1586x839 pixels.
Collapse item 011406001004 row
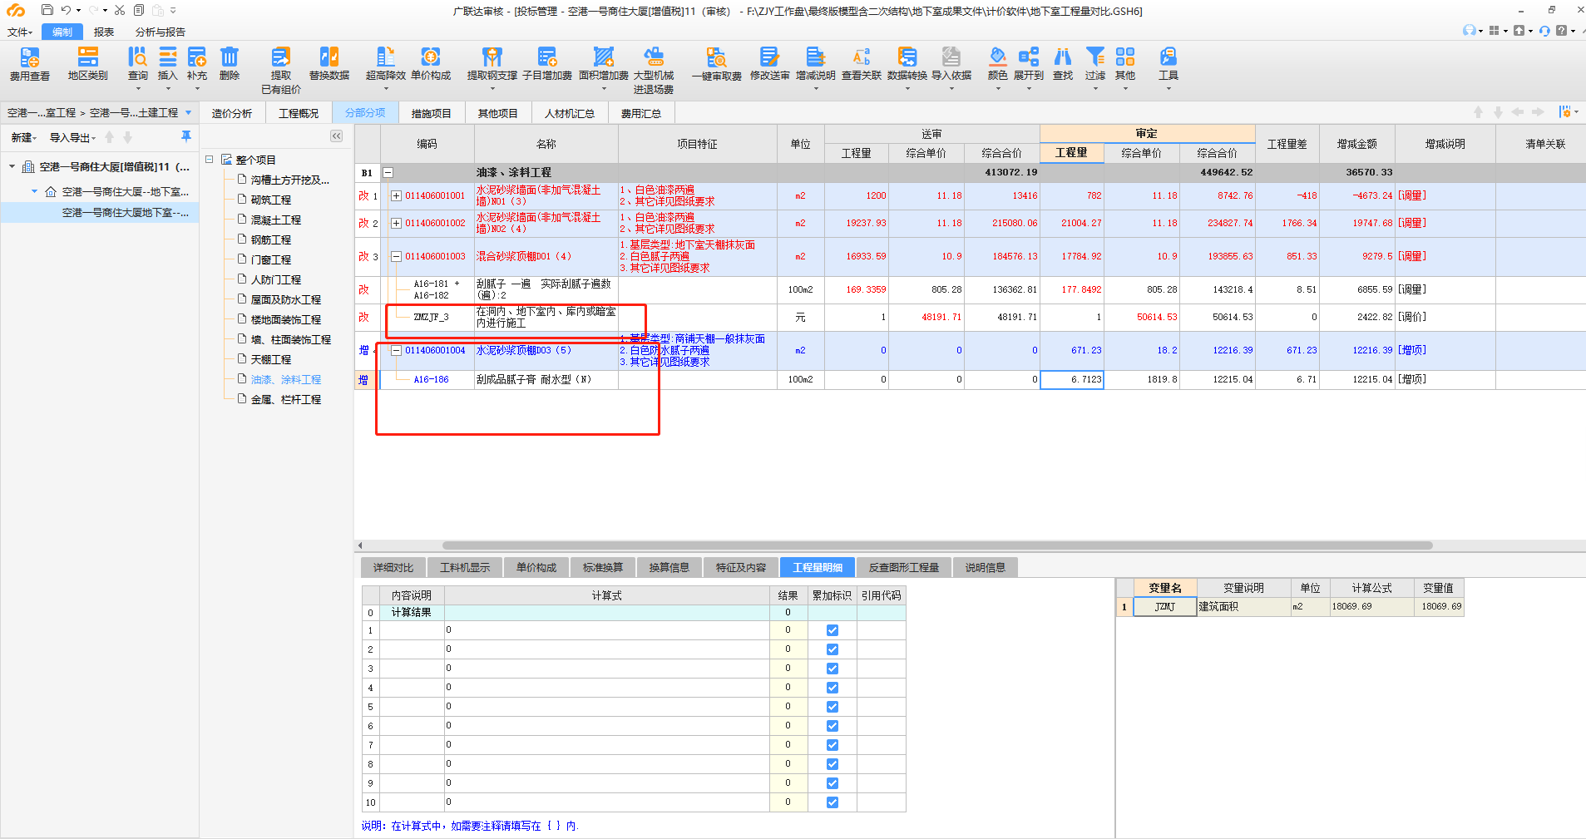(397, 351)
